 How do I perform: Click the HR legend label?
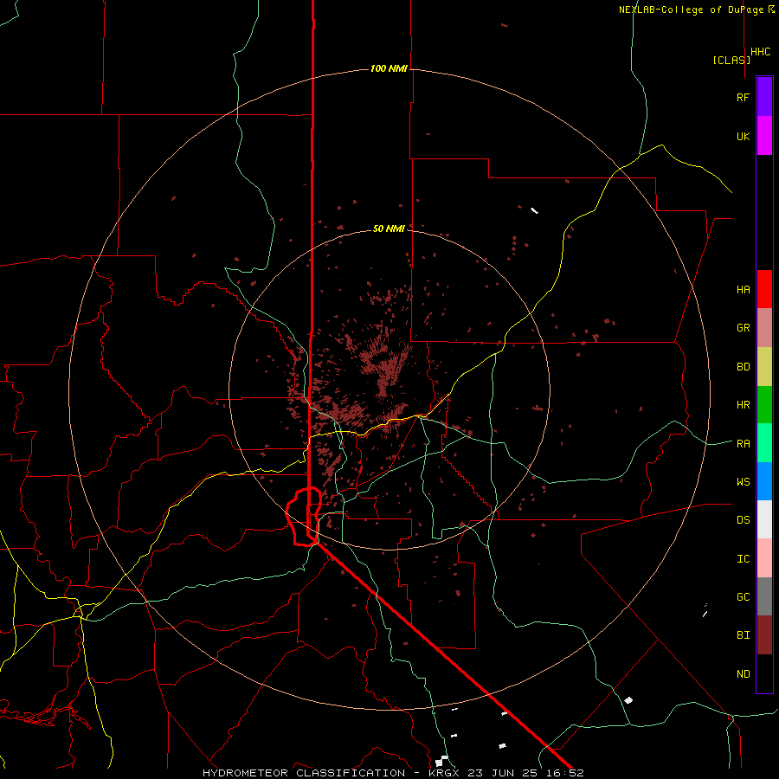(743, 405)
